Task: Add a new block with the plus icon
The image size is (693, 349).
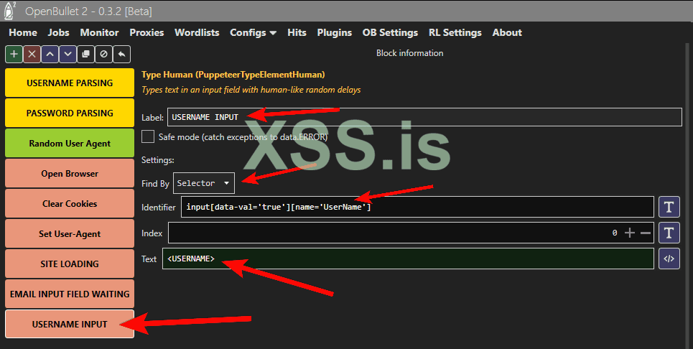Action: tap(14, 55)
